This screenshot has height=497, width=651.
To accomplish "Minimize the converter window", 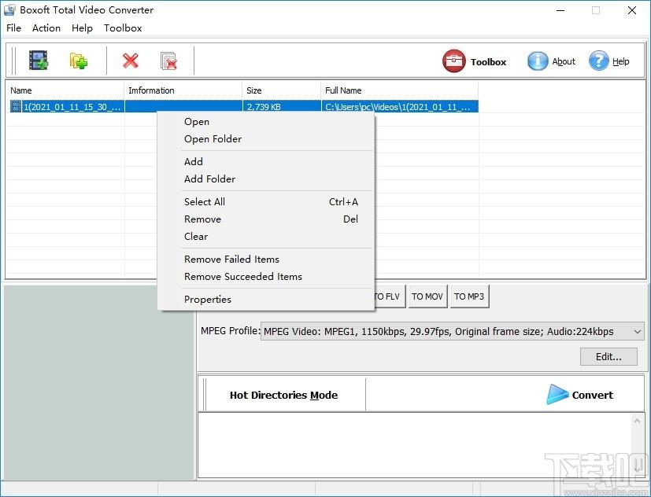I will [560, 10].
